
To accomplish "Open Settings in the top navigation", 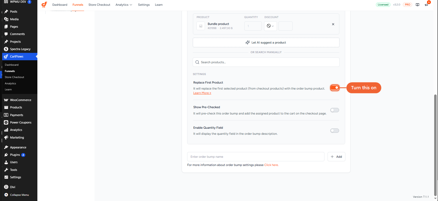I will (144, 5).
